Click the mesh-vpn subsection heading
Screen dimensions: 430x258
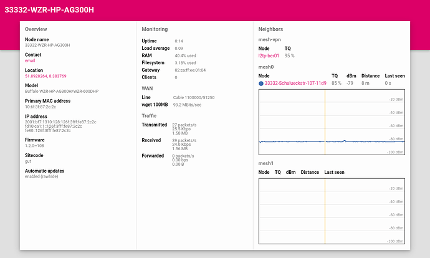270,40
